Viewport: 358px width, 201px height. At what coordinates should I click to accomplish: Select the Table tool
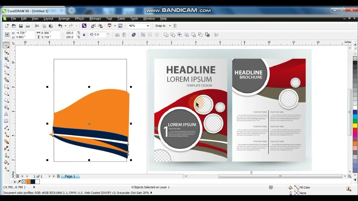[6, 121]
